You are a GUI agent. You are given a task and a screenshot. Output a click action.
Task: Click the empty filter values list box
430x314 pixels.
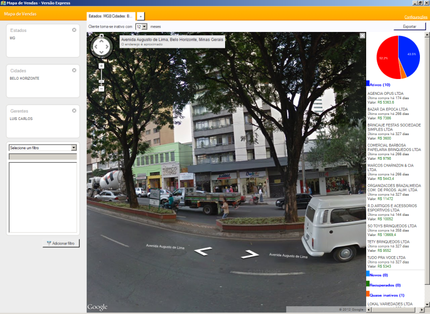pyautogui.click(x=43, y=197)
